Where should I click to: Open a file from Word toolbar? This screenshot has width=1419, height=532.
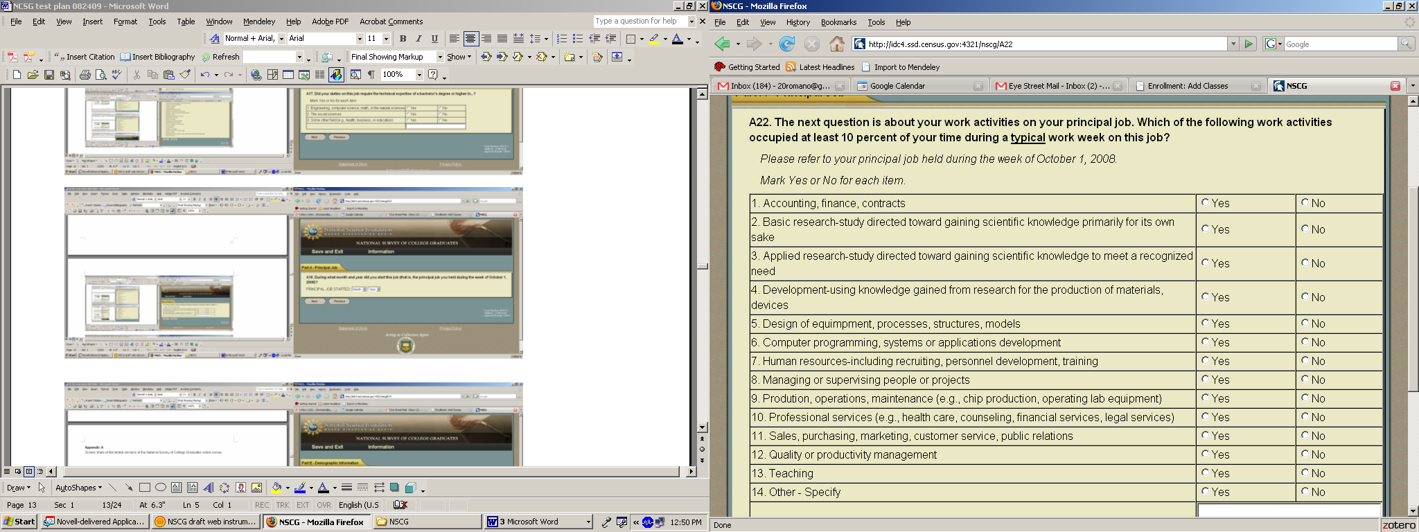[x=33, y=75]
